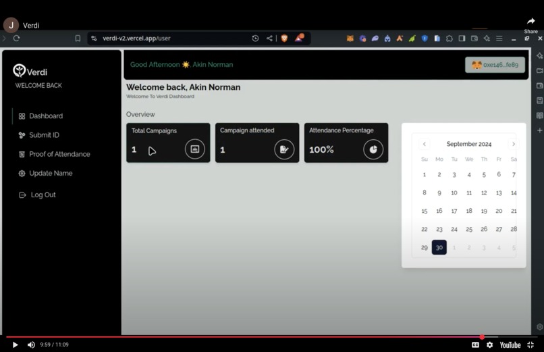The width and height of the screenshot is (544, 352).
Task: Open the MetaMask fox extension in toolbar
Action: point(350,39)
